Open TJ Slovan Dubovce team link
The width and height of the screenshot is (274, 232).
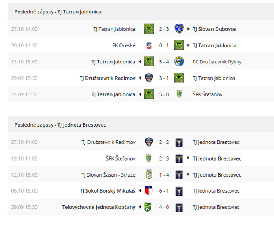(x=214, y=29)
